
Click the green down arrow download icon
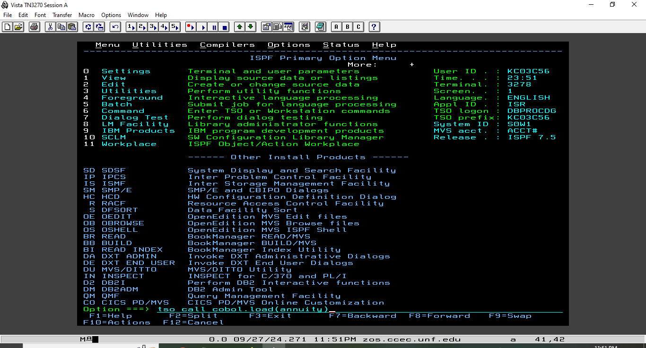click(251, 27)
